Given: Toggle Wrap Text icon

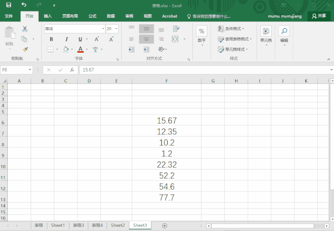Looking at the screenshot, I should point(176,29).
